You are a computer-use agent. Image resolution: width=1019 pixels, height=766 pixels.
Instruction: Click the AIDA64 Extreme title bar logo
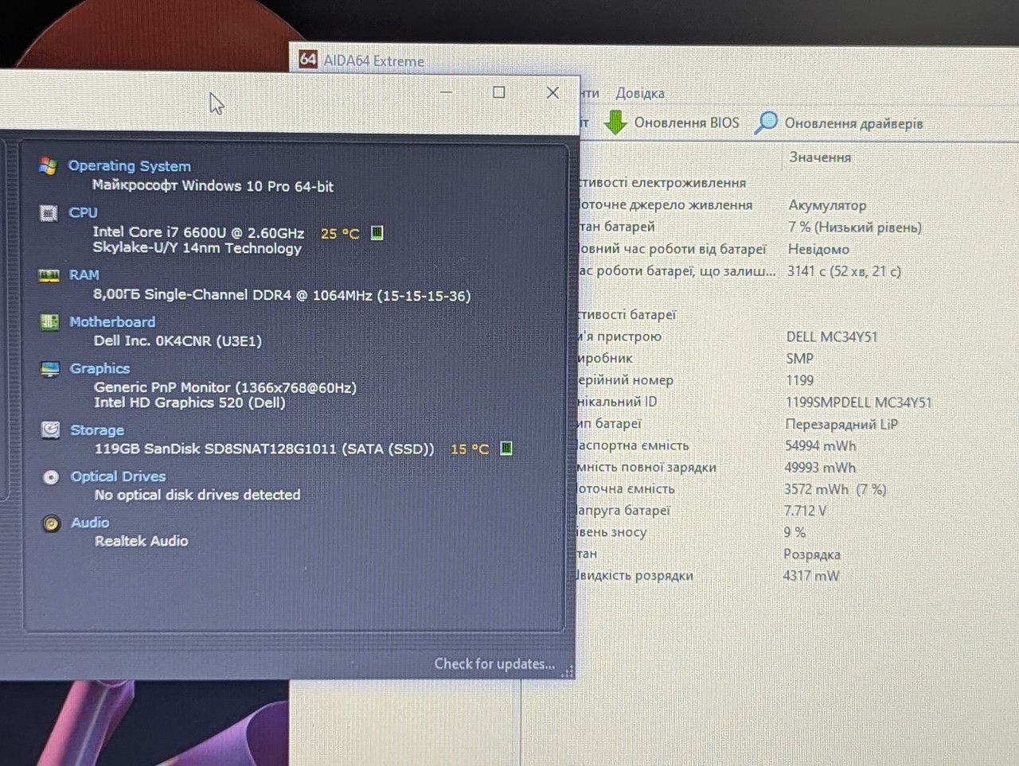[308, 60]
